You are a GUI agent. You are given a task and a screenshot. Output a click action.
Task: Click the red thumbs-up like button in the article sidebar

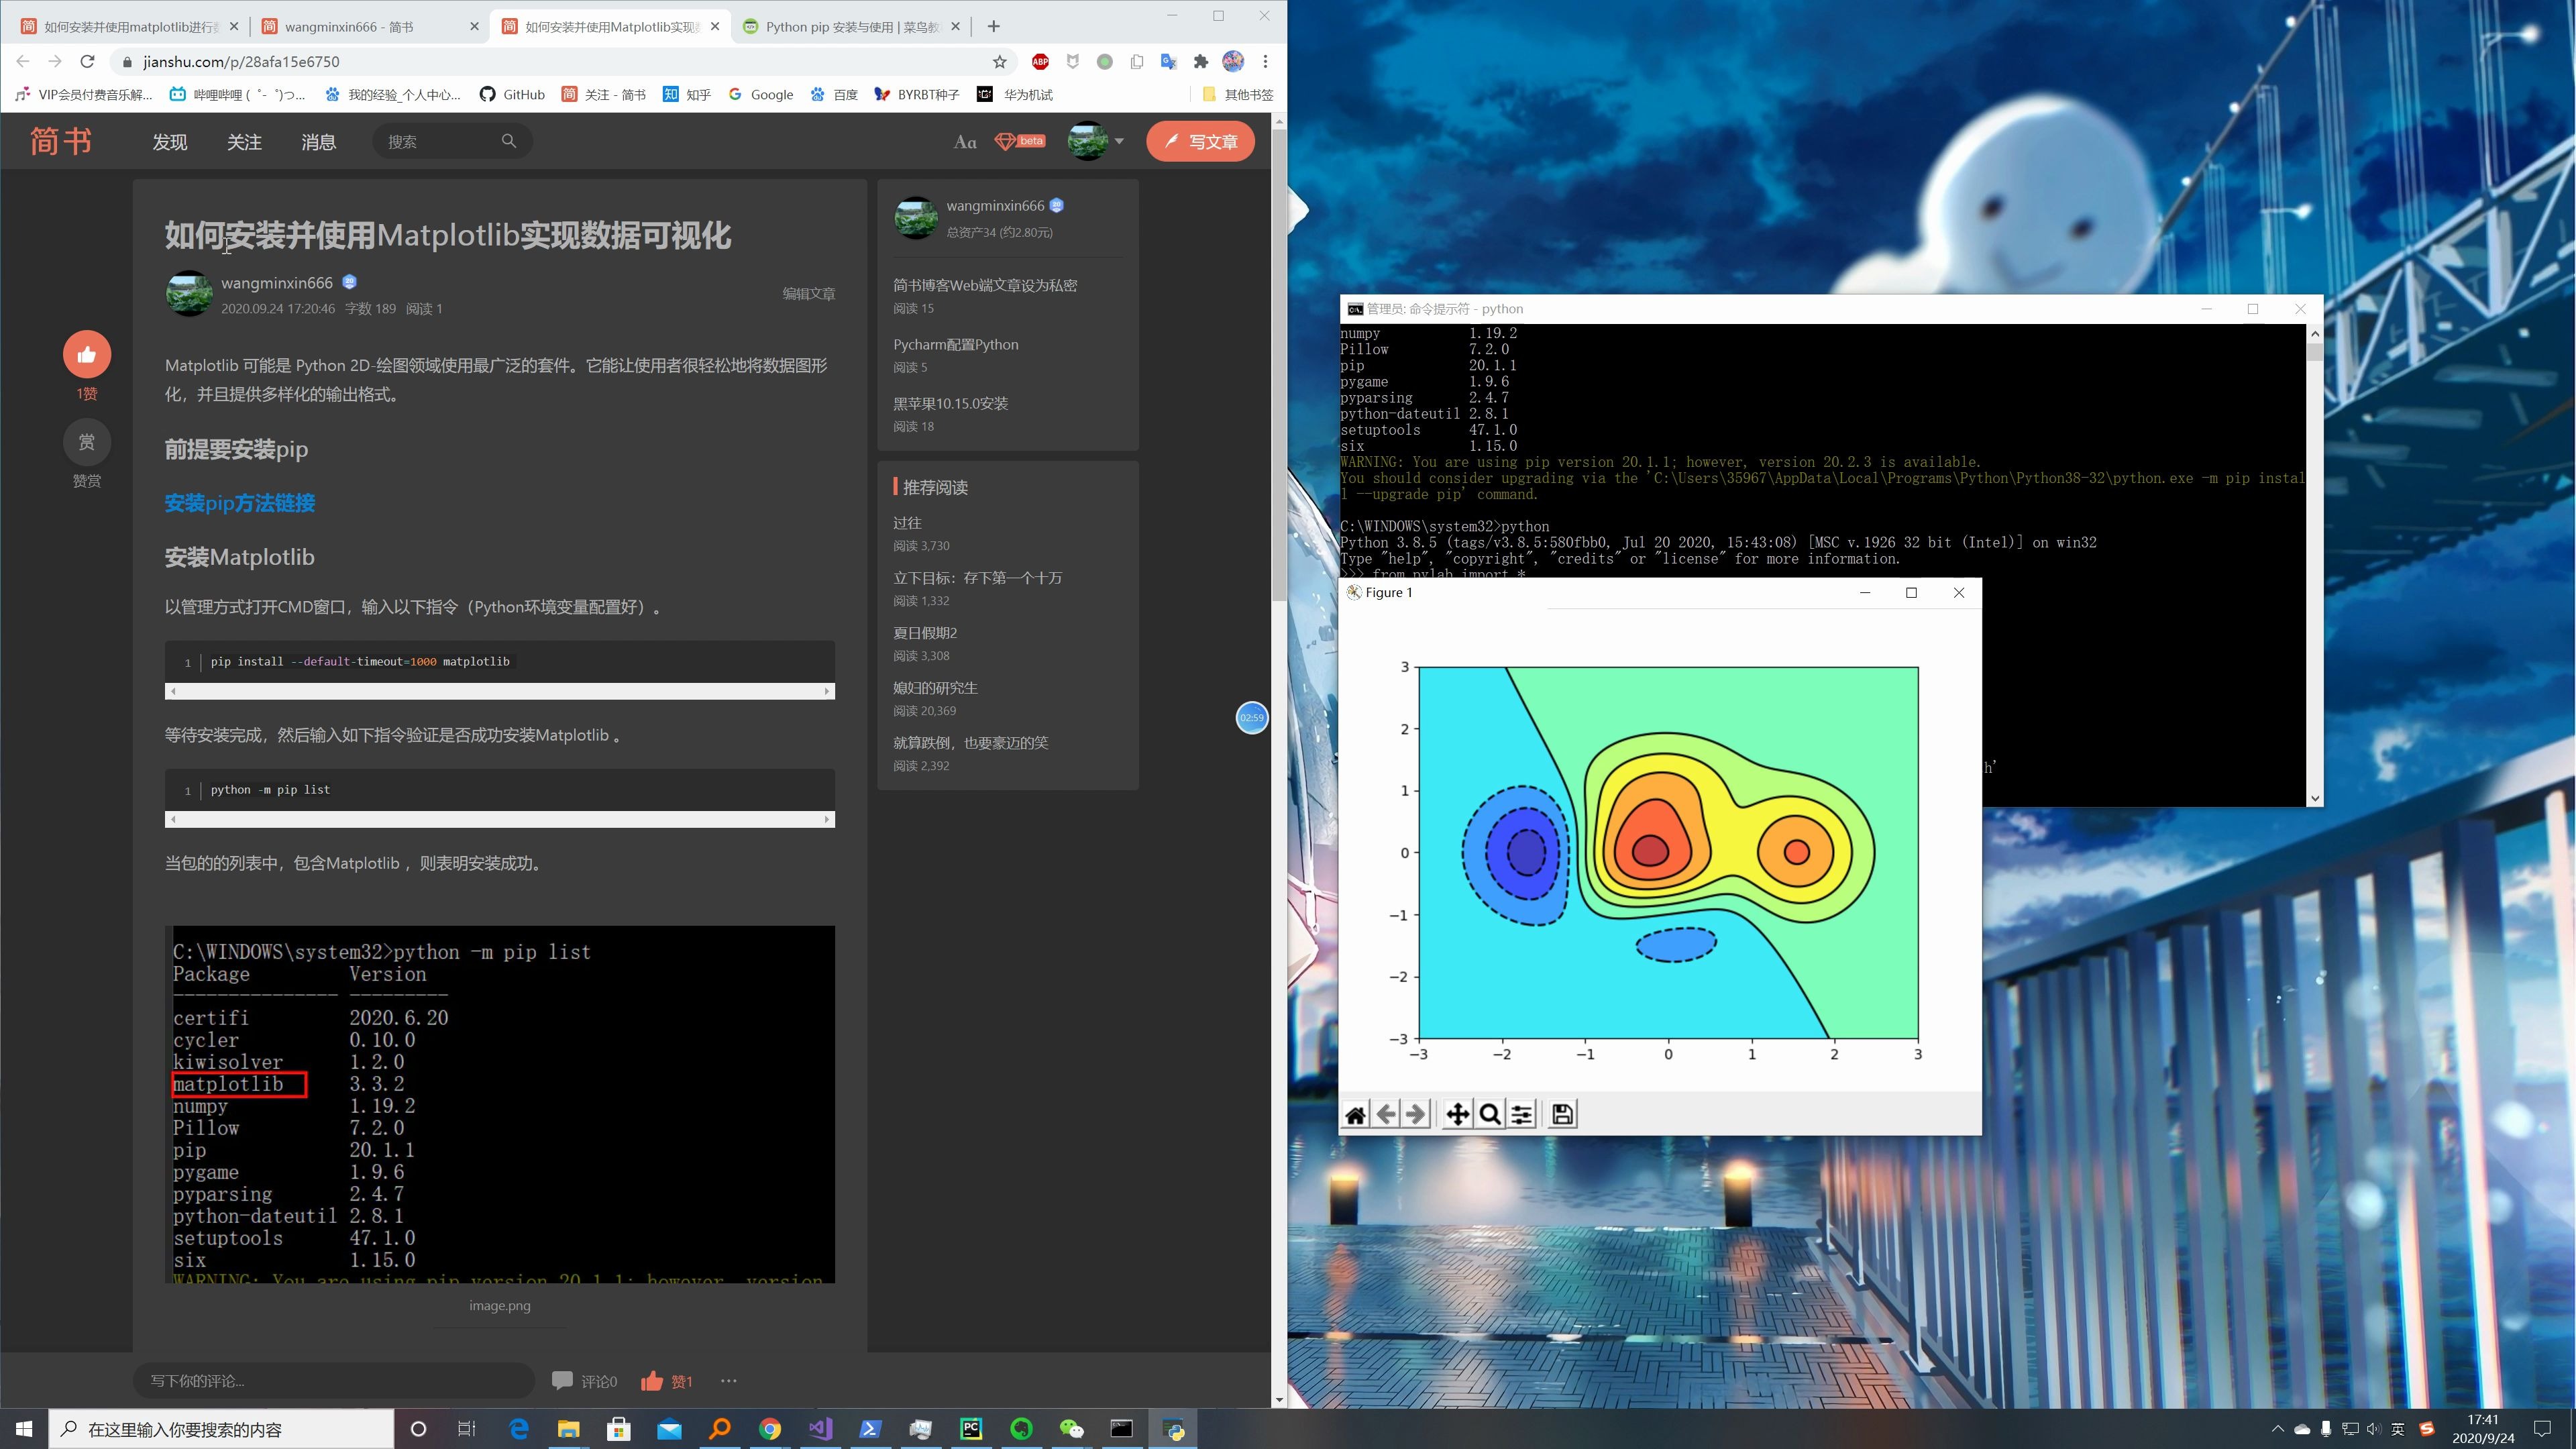(87, 354)
